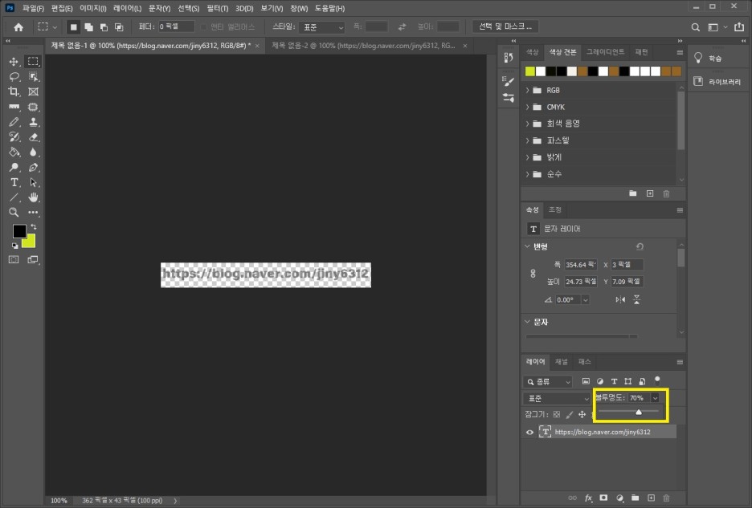Viewport: 752px width, 508px height.
Task: Select the Type tool
Action: [x=14, y=183]
